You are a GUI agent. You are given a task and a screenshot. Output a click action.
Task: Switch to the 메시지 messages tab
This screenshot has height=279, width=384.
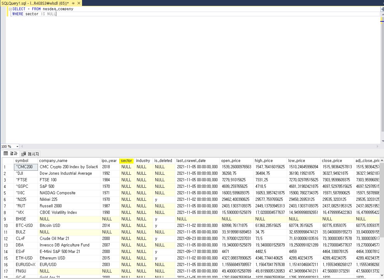(30, 154)
